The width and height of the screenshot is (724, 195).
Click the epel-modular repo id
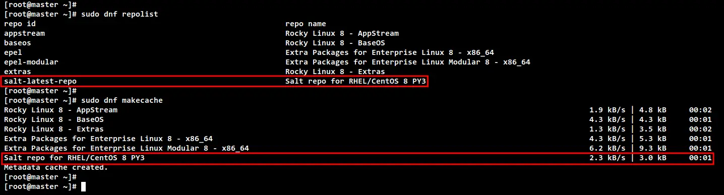pos(31,62)
